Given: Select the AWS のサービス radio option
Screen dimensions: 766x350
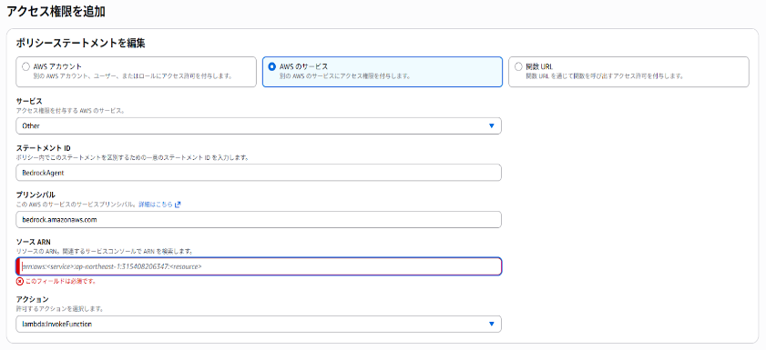Looking at the screenshot, I should pos(272,66).
